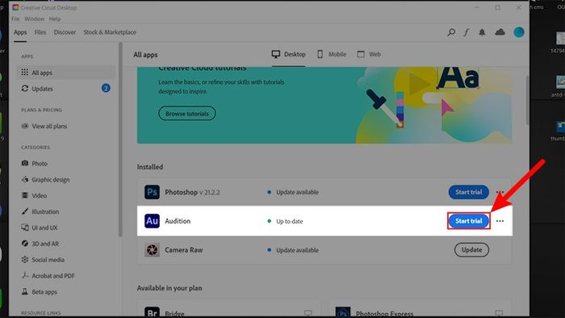Open the fonts icon in header
Viewport: 565px width, 318px height.
467,32
